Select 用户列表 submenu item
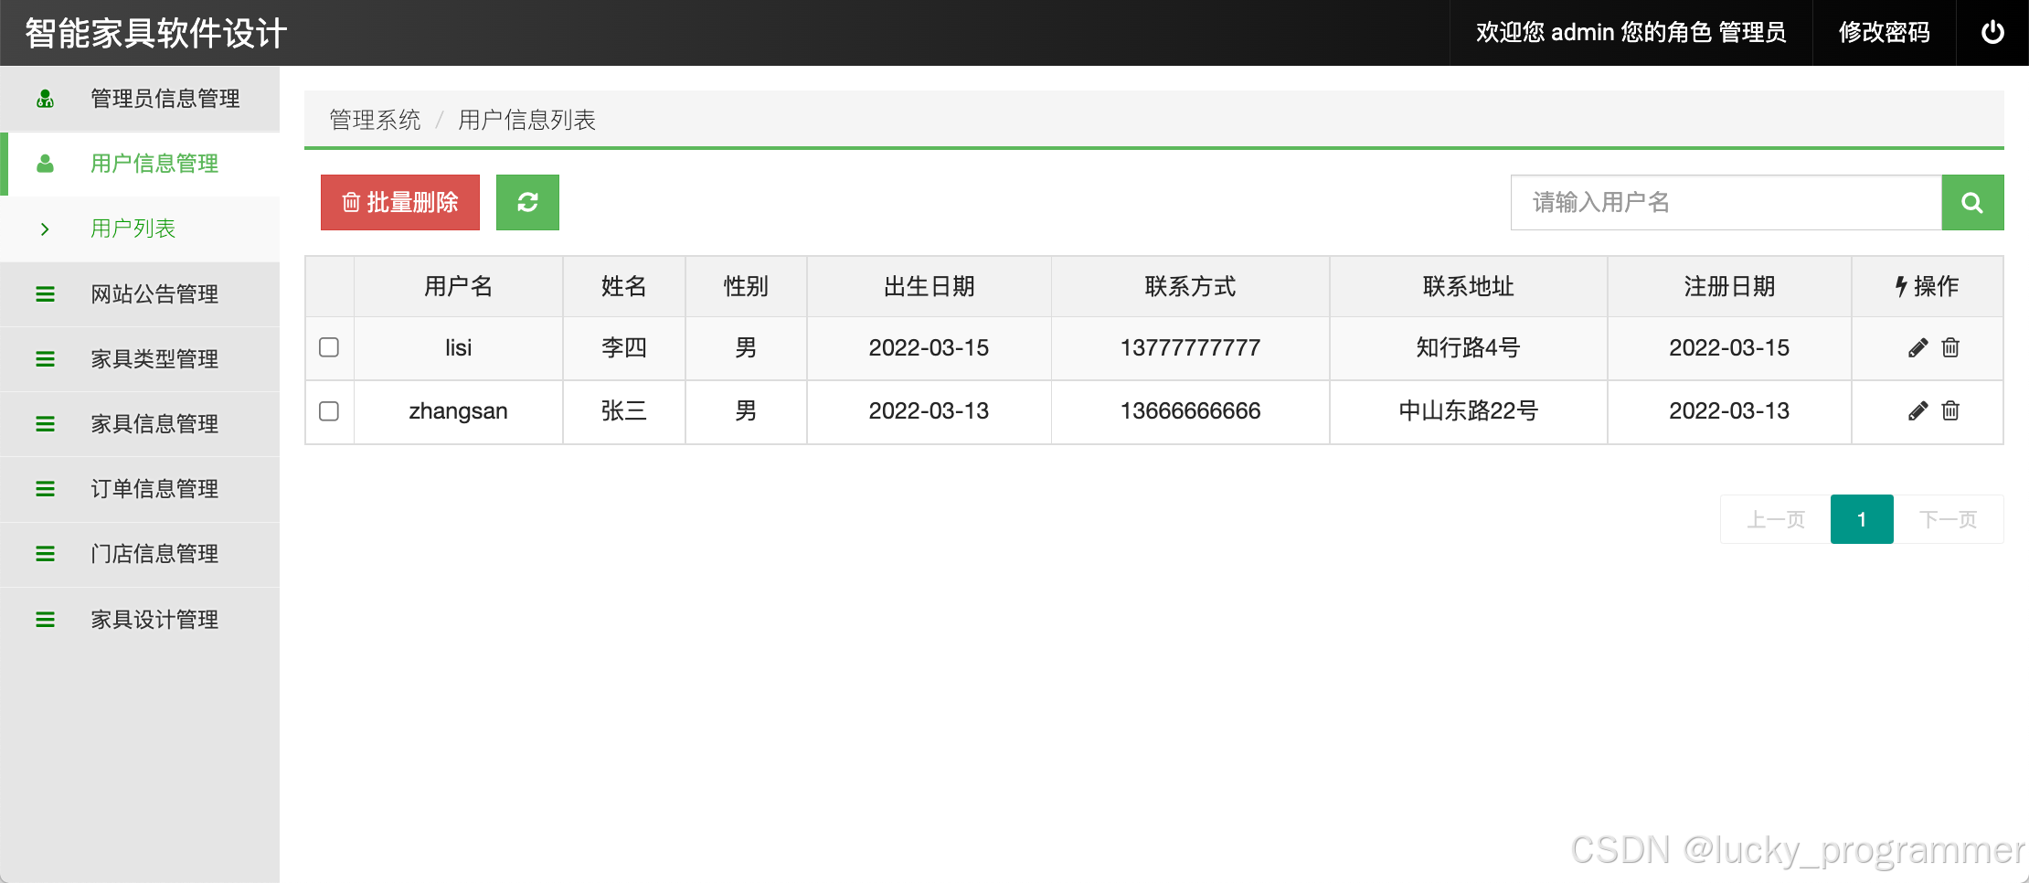 tap(140, 229)
